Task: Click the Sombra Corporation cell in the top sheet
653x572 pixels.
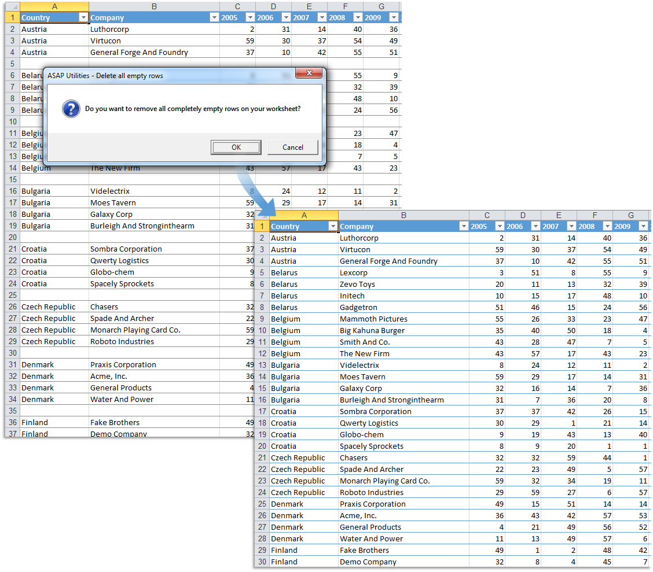Action: pyautogui.click(x=154, y=249)
